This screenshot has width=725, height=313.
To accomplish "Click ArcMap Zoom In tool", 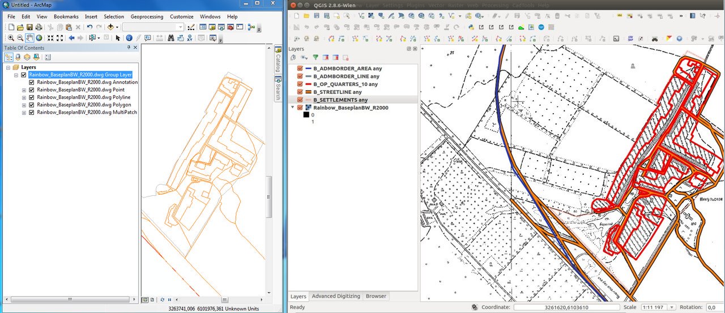I will coord(11,38).
